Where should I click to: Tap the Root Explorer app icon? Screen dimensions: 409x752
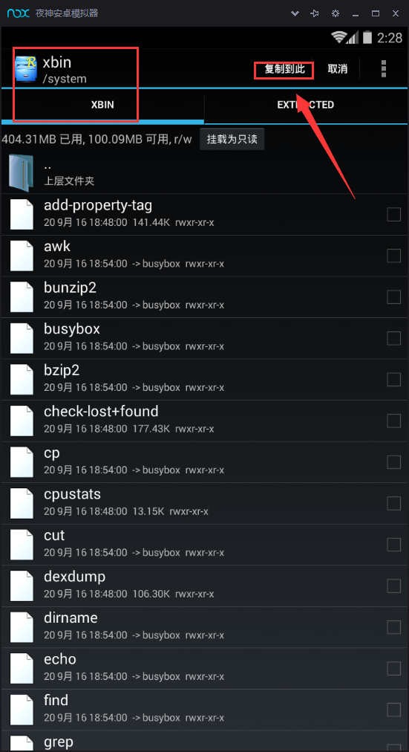pyautogui.click(x=27, y=69)
